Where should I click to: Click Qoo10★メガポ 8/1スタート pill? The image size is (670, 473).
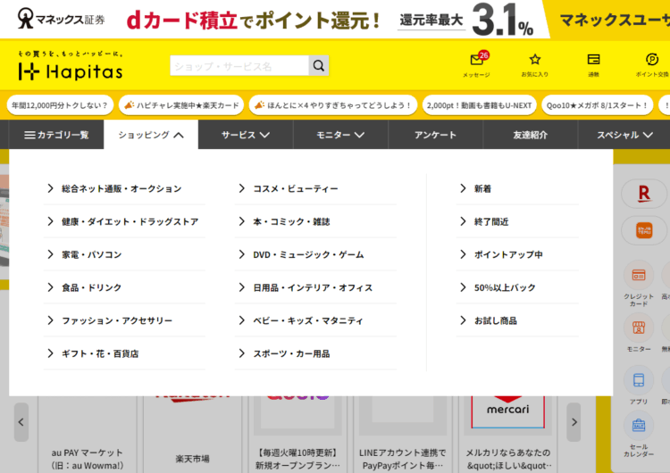point(597,105)
